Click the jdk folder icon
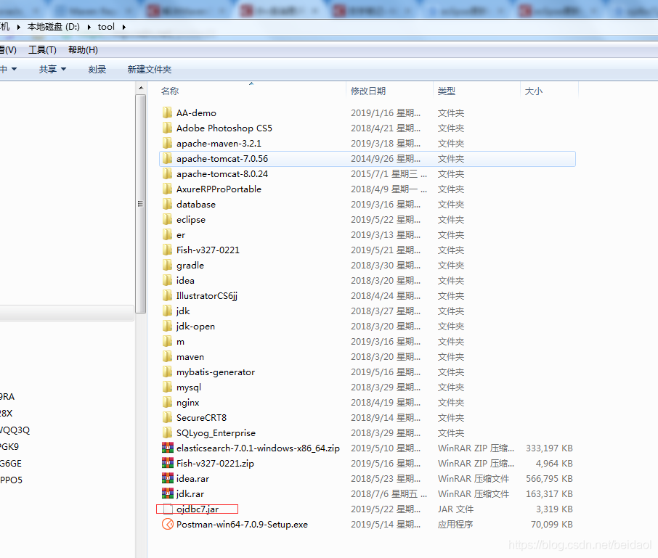Viewport: 658px width, 558px height. (x=167, y=311)
